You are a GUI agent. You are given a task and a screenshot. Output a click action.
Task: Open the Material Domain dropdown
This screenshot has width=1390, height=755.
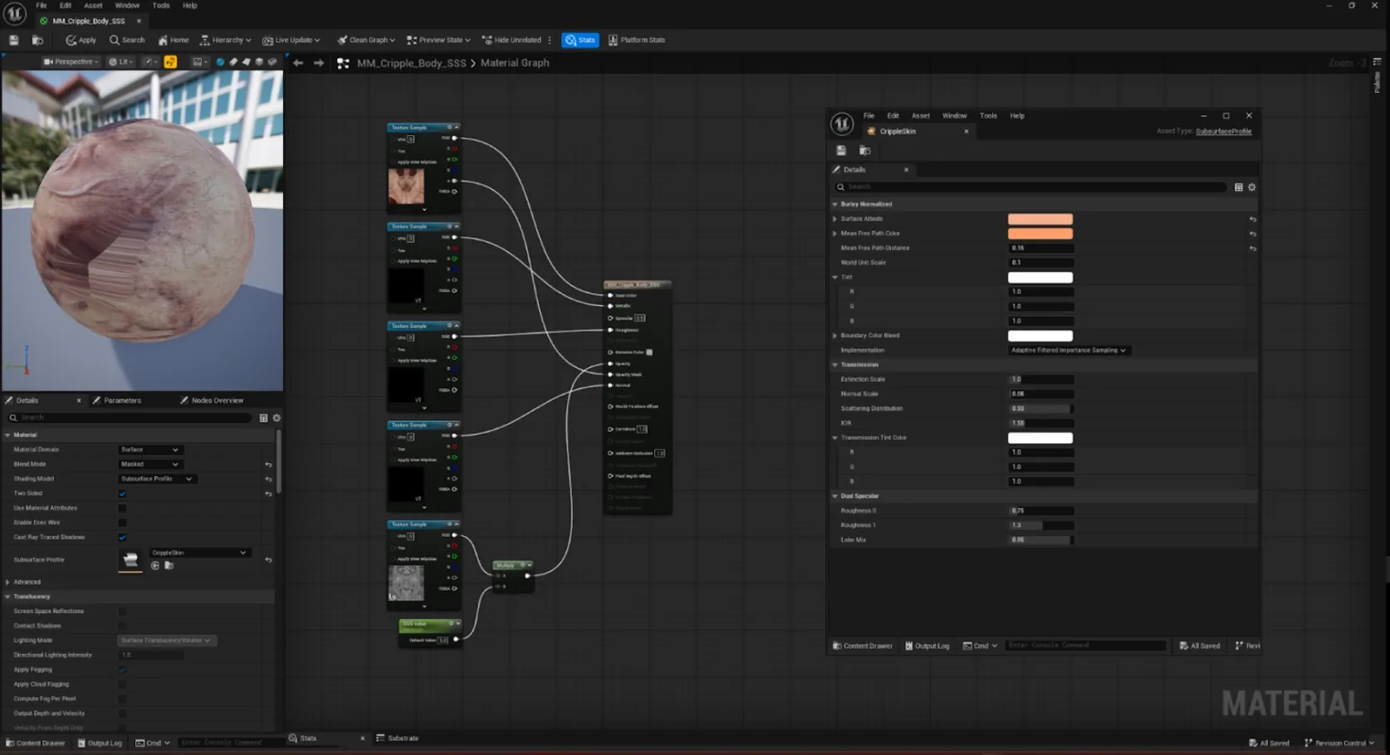(x=149, y=450)
